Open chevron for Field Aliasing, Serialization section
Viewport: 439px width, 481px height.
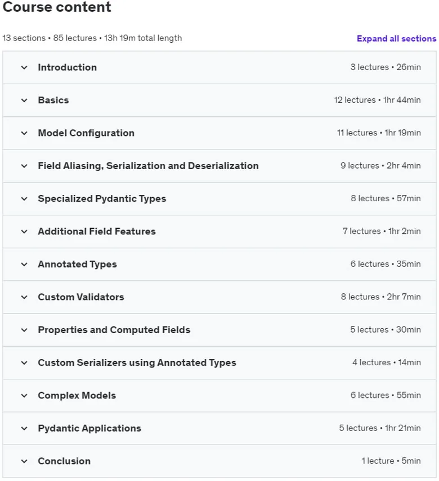[x=24, y=166]
